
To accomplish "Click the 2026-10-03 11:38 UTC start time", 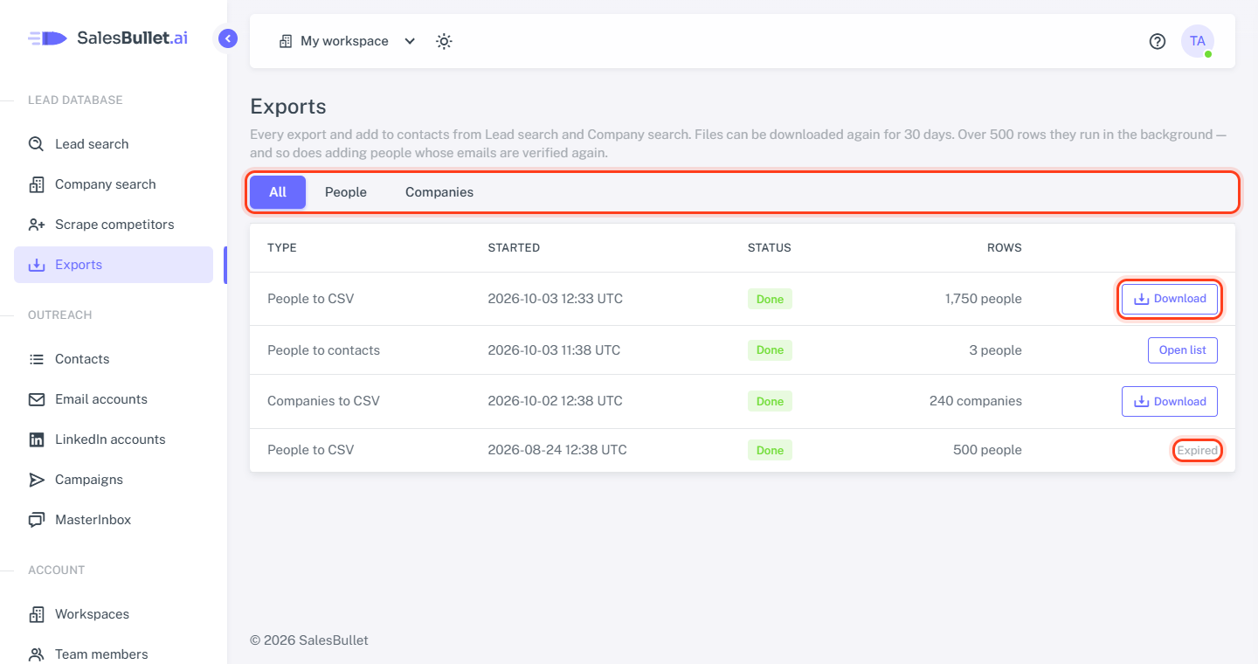I will click(x=554, y=350).
